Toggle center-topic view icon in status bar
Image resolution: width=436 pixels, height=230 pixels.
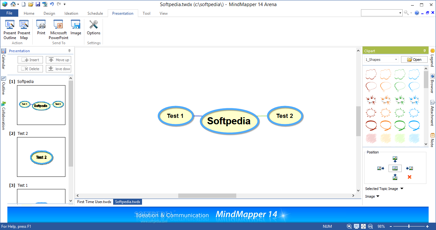click(x=363, y=226)
